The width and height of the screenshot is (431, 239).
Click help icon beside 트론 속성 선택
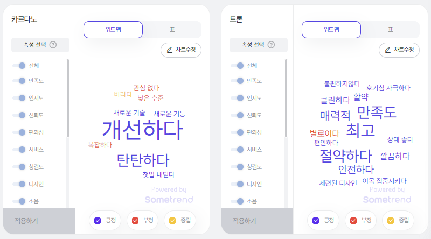[272, 45]
